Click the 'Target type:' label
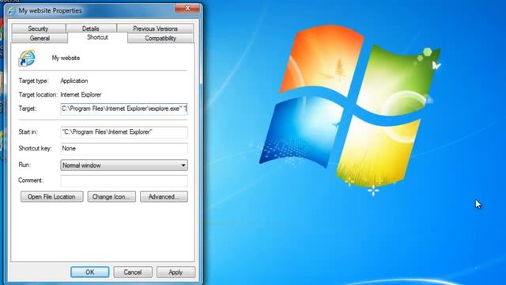506x285 pixels. click(33, 81)
